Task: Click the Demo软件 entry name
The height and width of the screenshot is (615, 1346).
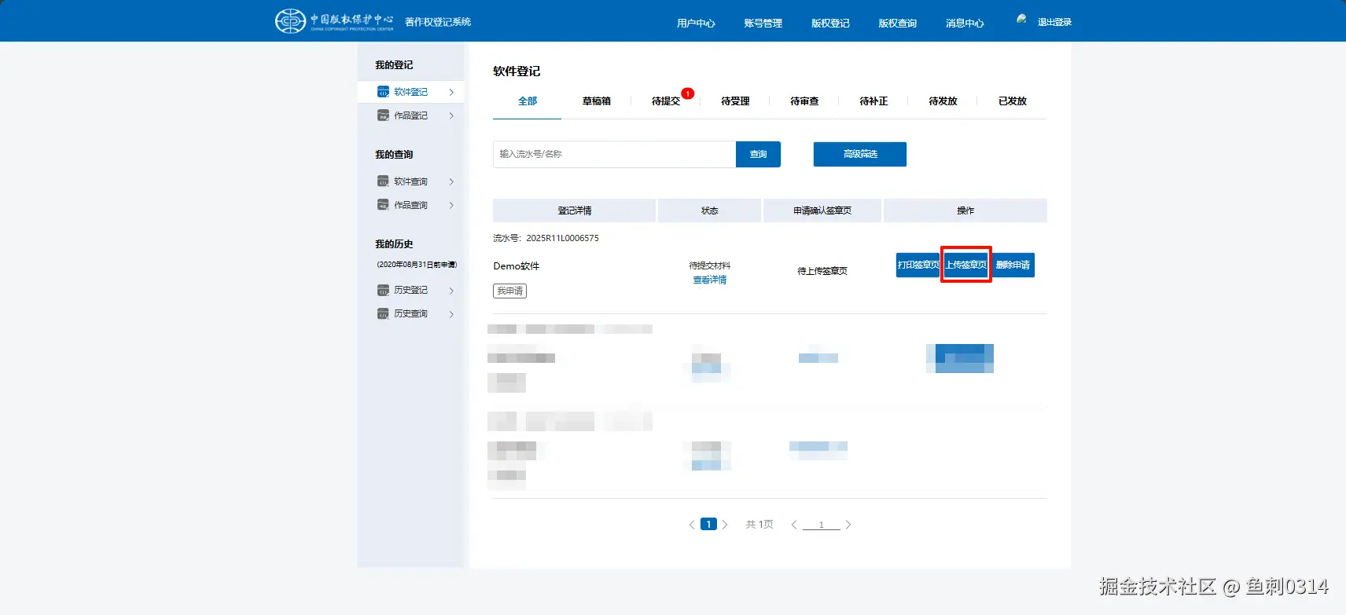Action: [x=517, y=266]
